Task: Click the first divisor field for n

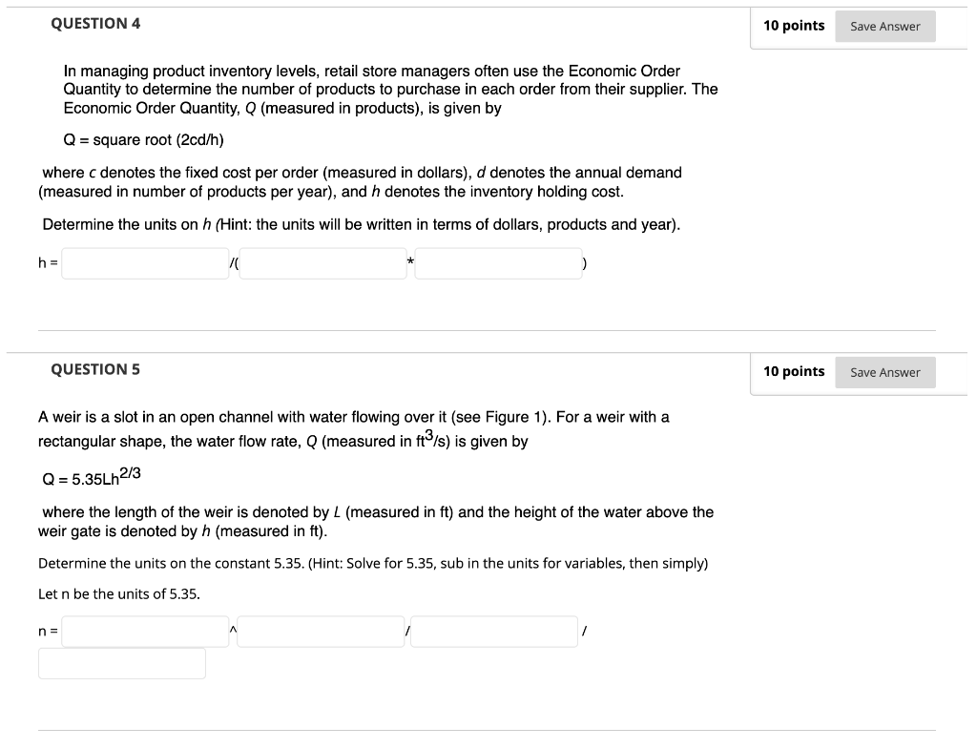Action: (493, 631)
